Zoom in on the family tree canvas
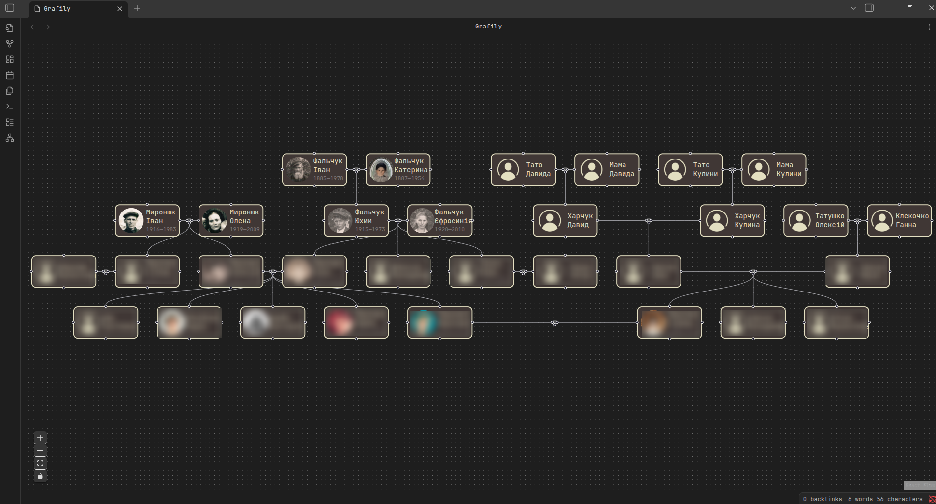936x504 pixels. click(40, 438)
